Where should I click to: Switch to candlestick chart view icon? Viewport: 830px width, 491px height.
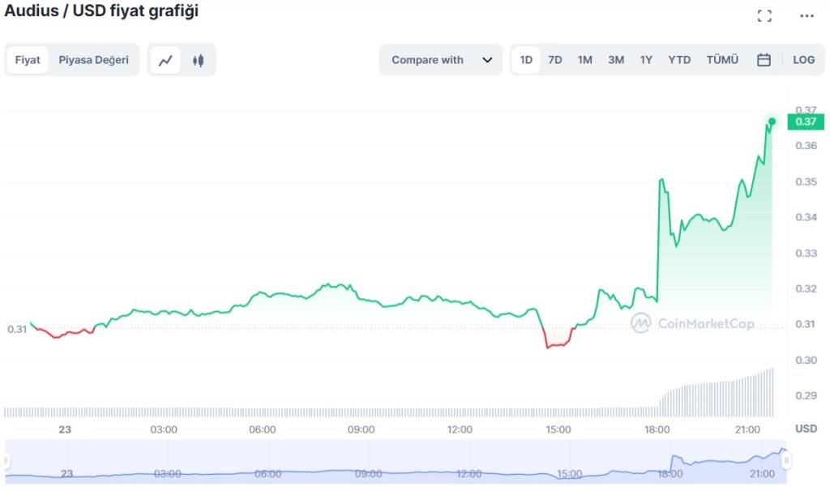click(x=199, y=60)
